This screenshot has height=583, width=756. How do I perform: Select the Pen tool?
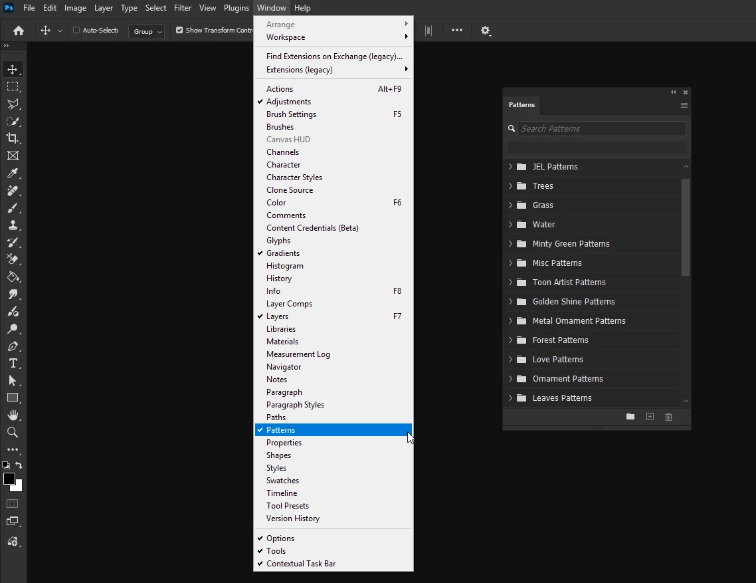[13, 346]
